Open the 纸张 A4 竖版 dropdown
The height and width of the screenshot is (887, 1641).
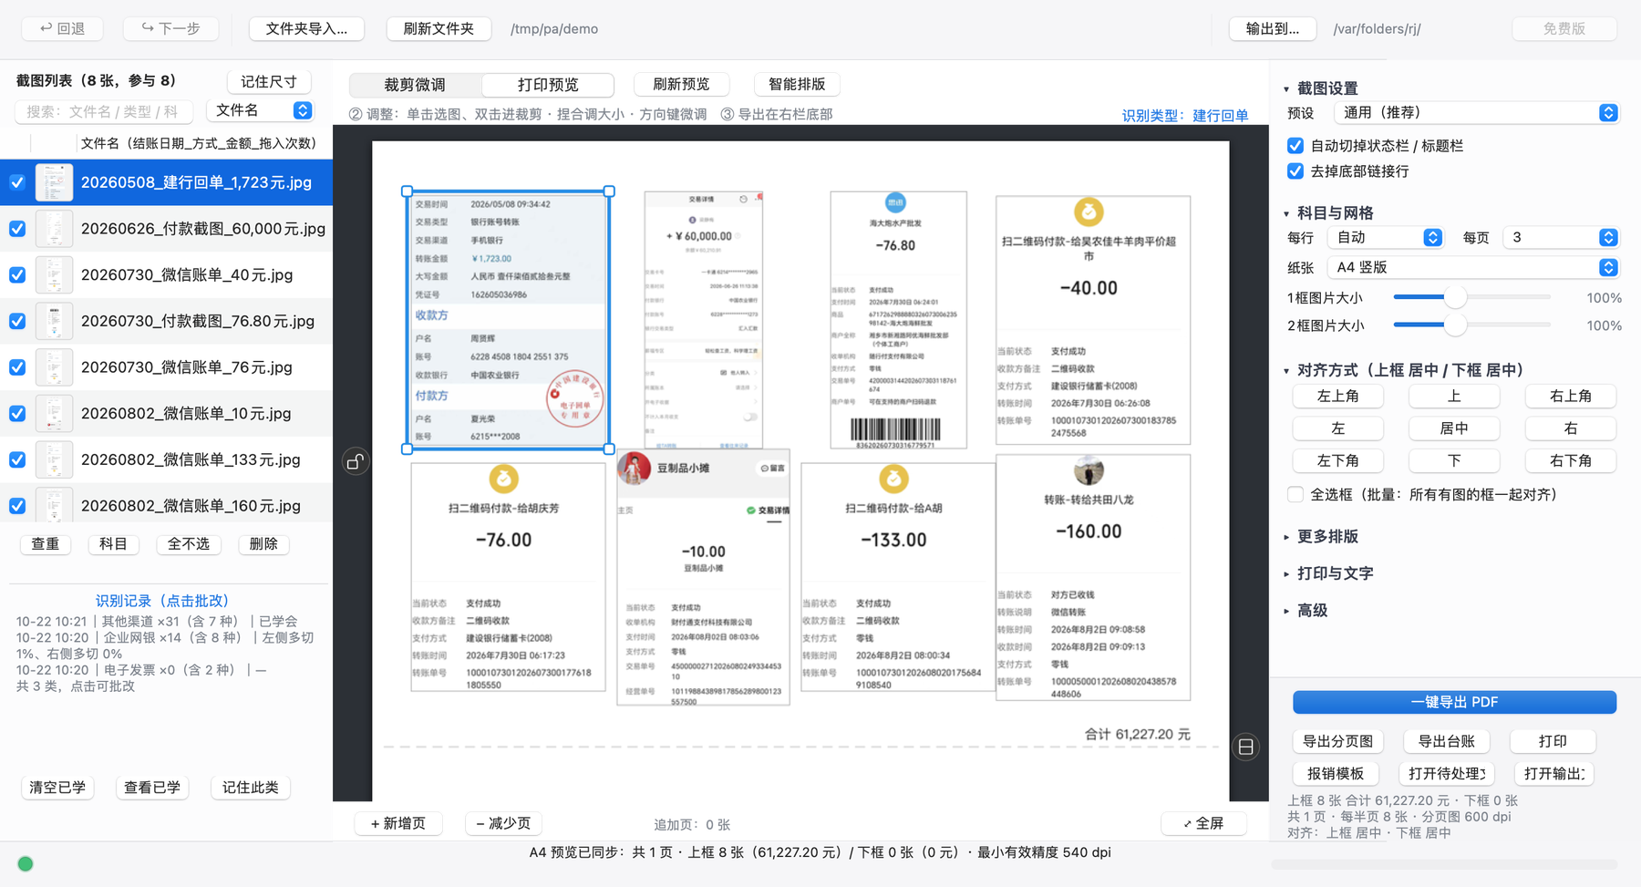click(1473, 267)
